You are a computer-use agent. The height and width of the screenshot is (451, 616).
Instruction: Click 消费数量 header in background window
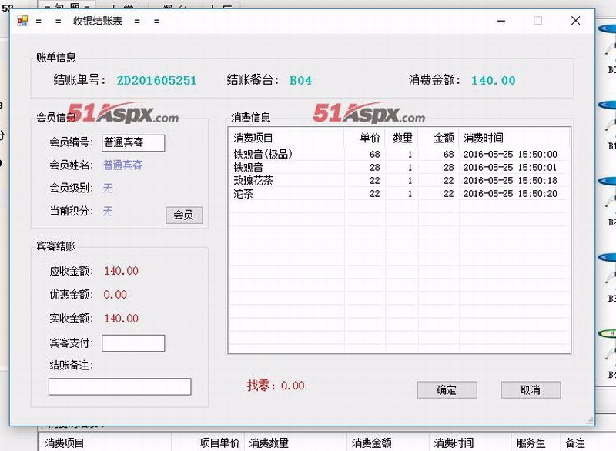click(x=269, y=443)
